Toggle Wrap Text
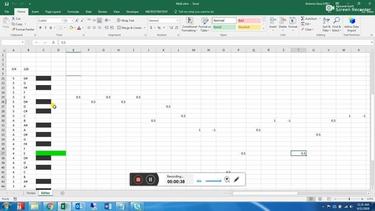Viewport: 375px width, 211px height. (126, 21)
